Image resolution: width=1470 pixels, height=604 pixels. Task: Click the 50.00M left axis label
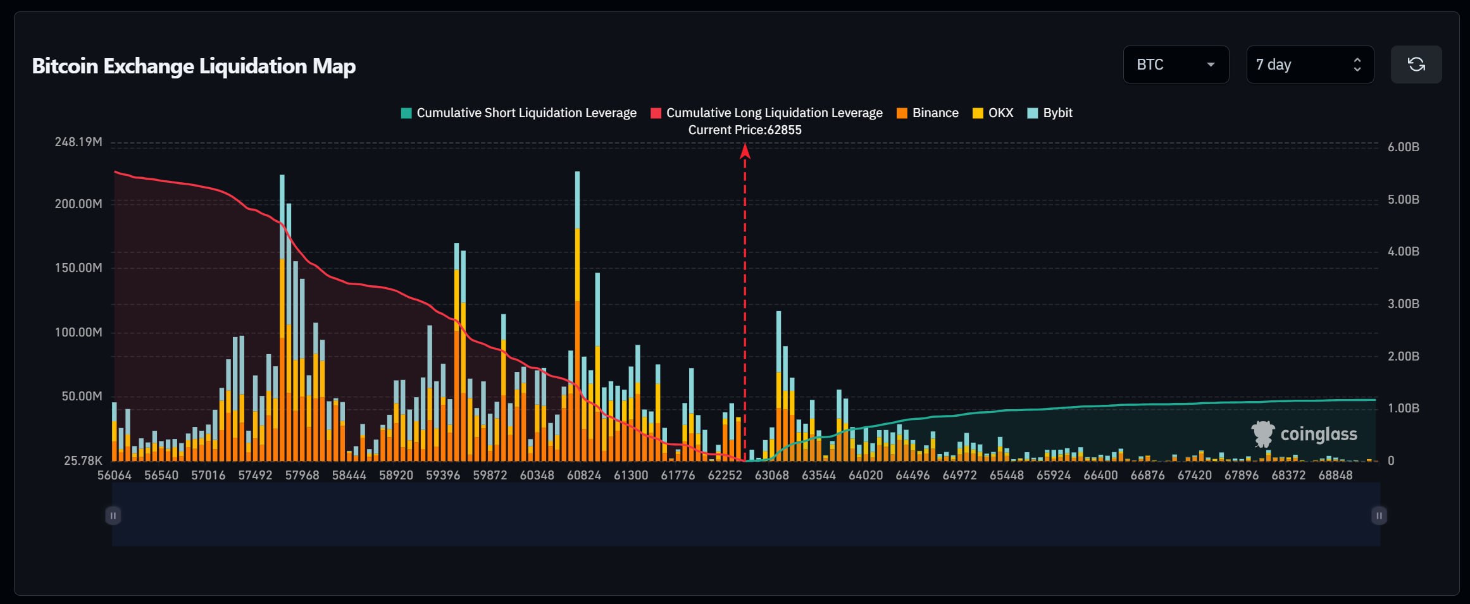click(x=82, y=396)
